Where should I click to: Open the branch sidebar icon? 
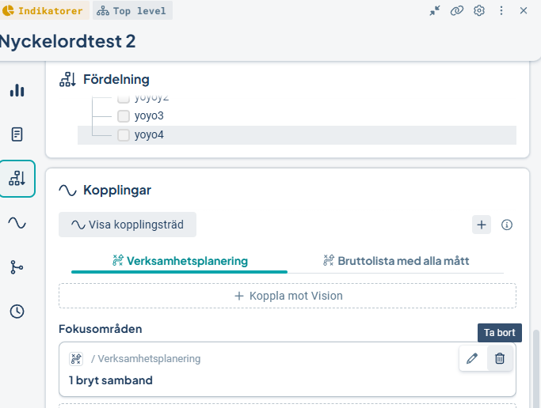click(x=17, y=267)
